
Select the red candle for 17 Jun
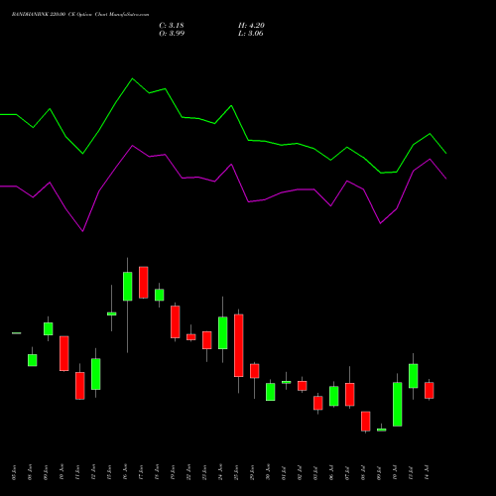(144, 283)
